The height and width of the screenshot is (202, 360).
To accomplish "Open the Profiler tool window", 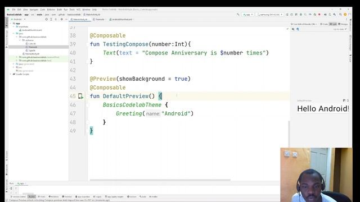I will point(153,197).
